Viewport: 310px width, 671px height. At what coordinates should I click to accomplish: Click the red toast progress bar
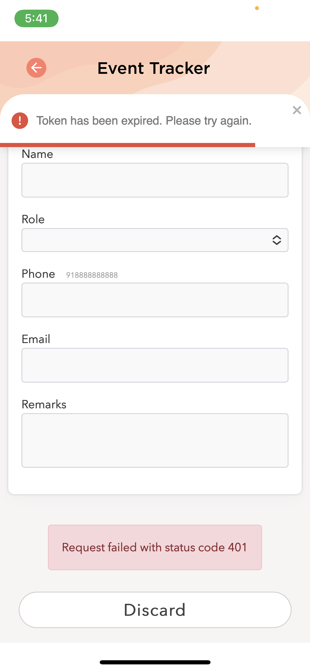pos(127,145)
